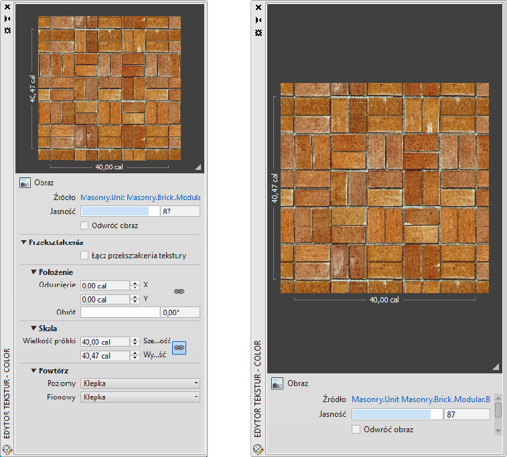Open properties menu icon in right panel
The width and height of the screenshot is (507, 457).
click(x=259, y=31)
